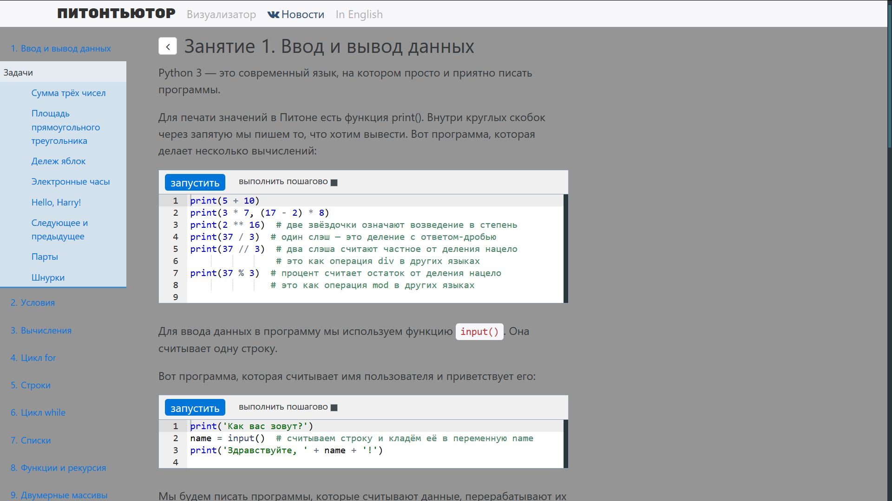Viewport: 892px width, 501px height.
Task: Click the выполнить пошагово label in first editor
Action: (283, 181)
